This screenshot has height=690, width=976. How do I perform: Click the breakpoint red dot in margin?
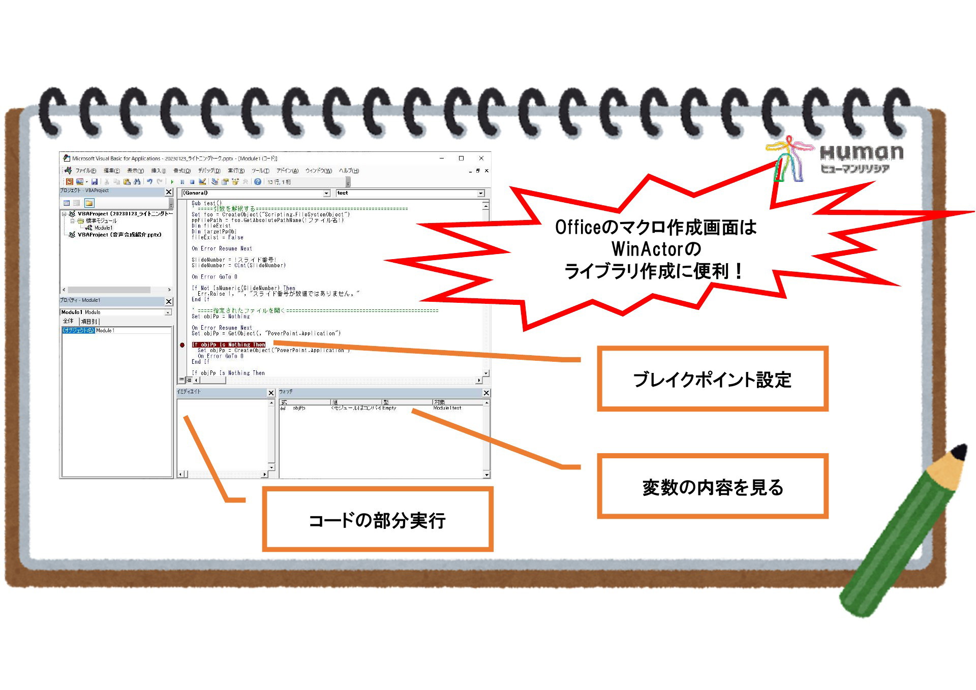tap(182, 345)
